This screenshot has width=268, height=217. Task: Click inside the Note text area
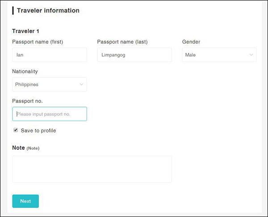click(x=92, y=169)
